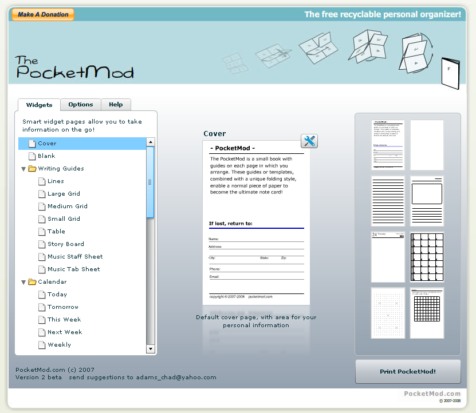
Task: Select the cover page thumbnail
Action: point(388,145)
